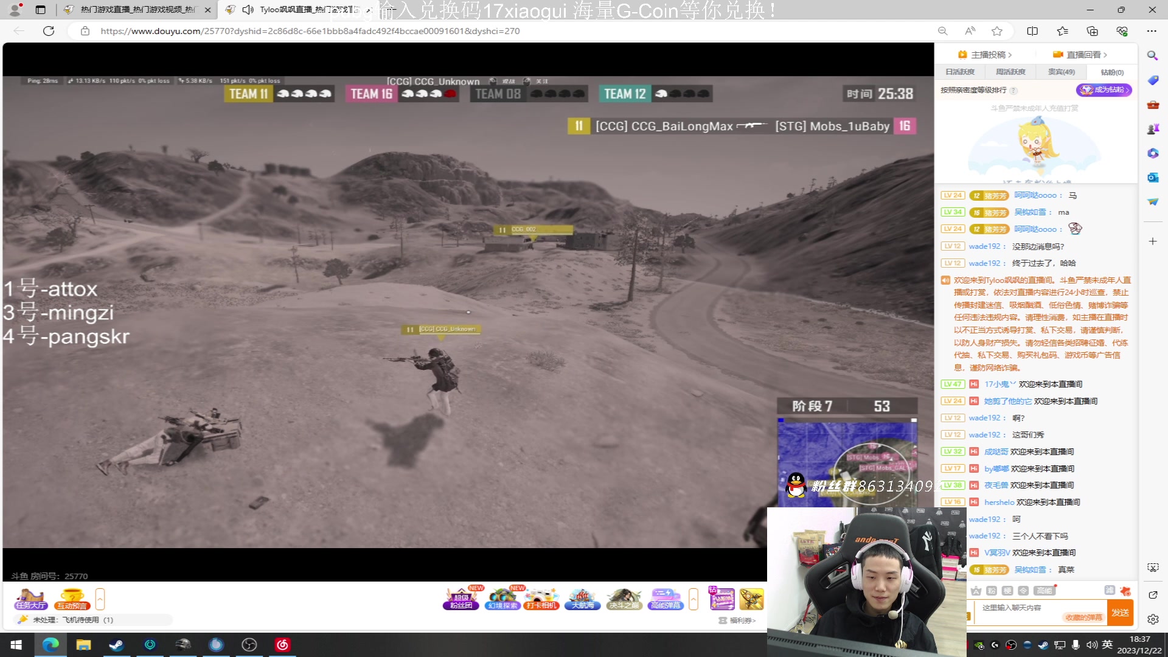Expand the 主播投稿 link

point(985,55)
